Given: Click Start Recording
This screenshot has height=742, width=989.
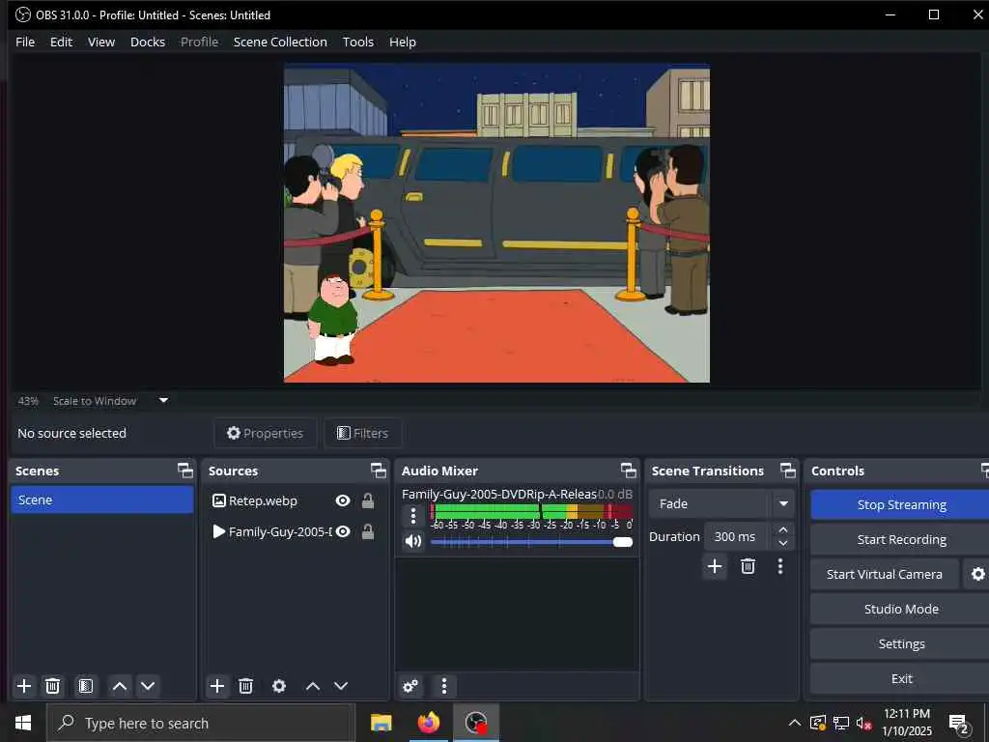Looking at the screenshot, I should click(x=900, y=539).
